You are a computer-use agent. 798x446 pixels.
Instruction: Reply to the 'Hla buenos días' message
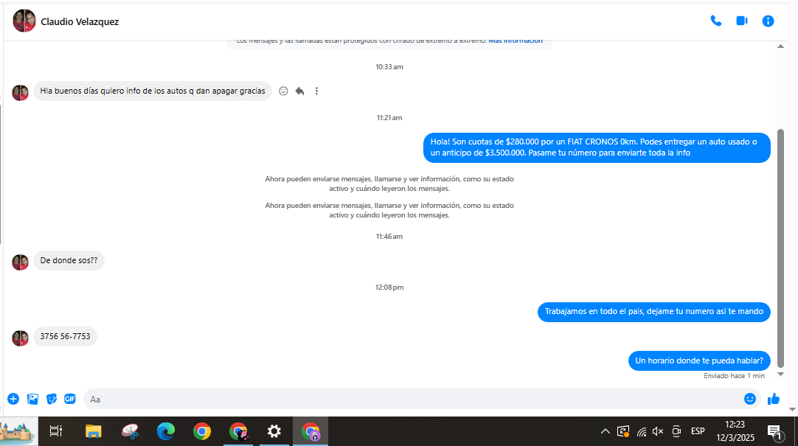click(x=299, y=91)
